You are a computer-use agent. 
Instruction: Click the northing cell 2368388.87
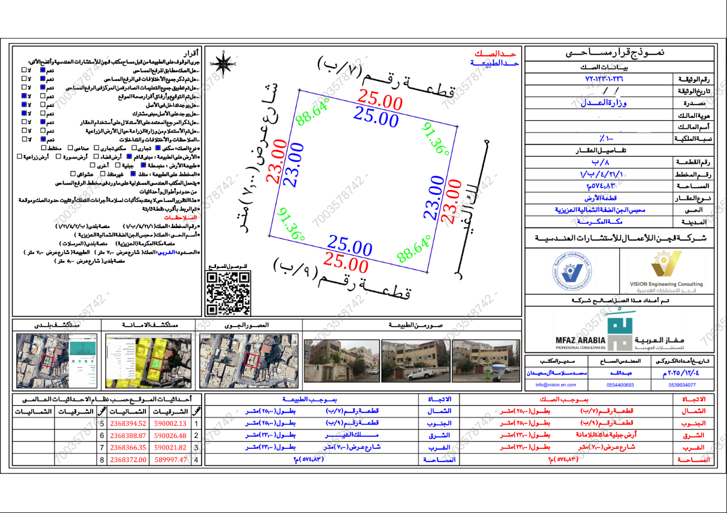128,436
